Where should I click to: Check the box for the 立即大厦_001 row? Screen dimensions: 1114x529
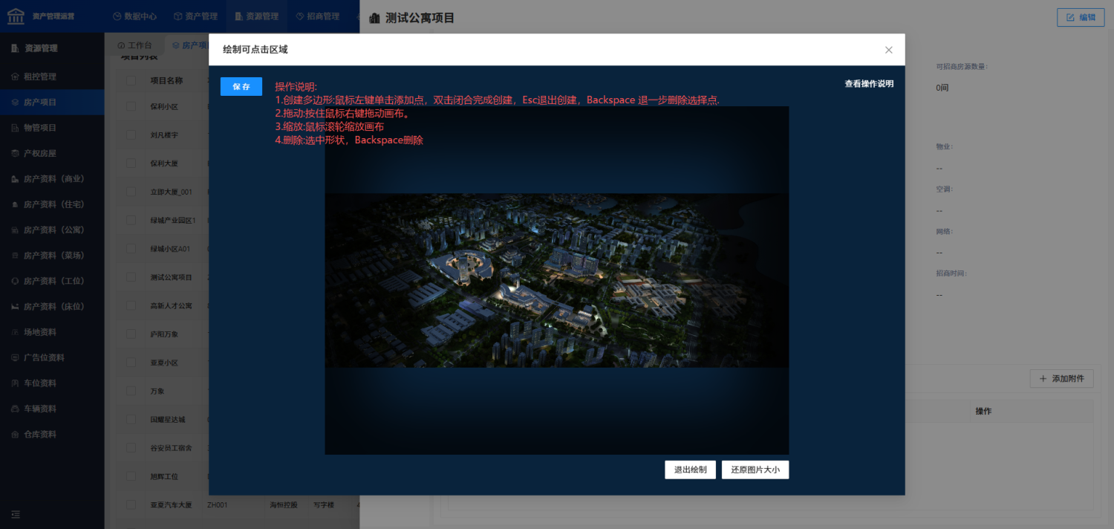click(x=131, y=192)
